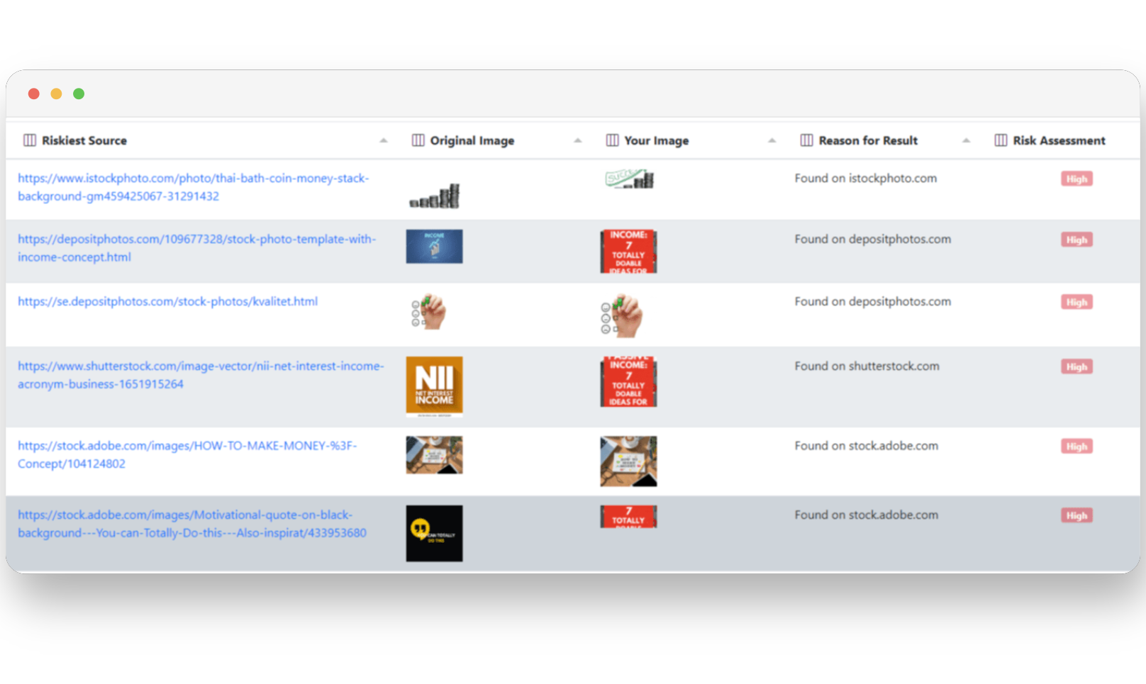The width and height of the screenshot is (1146, 684).
Task: Open the depositphotos kvalitet.html link
Action: point(168,301)
